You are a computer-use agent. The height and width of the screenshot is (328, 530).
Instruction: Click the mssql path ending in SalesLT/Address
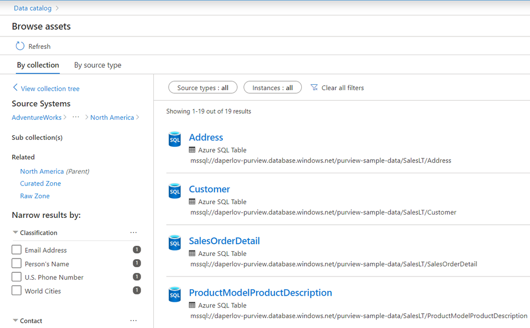(x=321, y=160)
